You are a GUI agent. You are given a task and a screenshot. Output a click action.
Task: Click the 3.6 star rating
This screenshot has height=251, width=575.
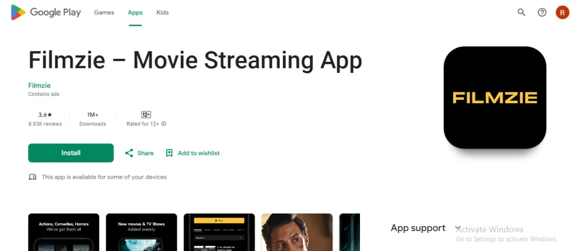click(45, 114)
